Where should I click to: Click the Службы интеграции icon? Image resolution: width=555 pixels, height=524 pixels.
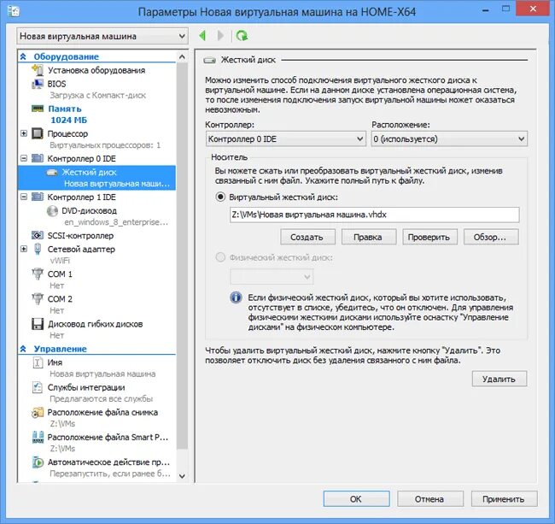[38, 387]
